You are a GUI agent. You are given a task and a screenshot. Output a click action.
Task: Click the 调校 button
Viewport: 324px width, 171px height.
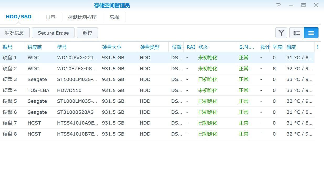[x=87, y=33]
